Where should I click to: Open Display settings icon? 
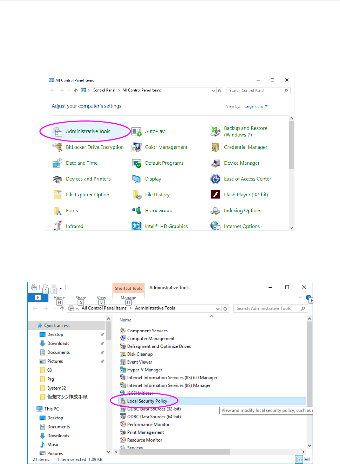tap(136, 179)
